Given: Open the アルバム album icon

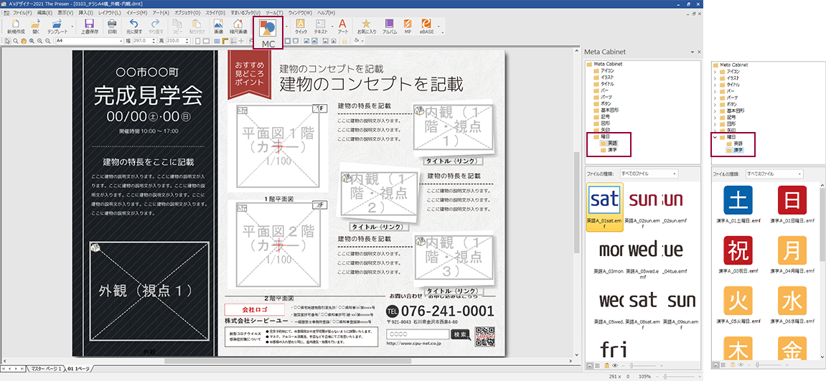Looking at the screenshot, I should tap(389, 27).
